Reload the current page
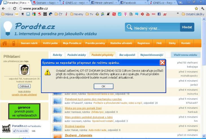 tap(15, 9)
